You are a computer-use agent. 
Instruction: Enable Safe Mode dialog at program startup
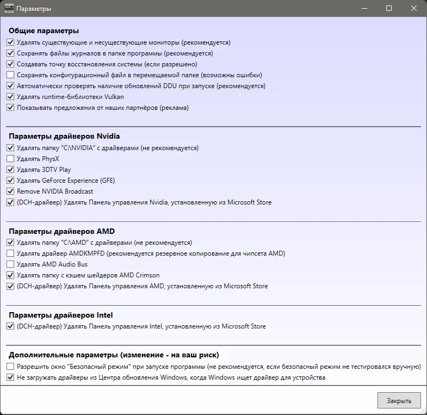point(10,367)
